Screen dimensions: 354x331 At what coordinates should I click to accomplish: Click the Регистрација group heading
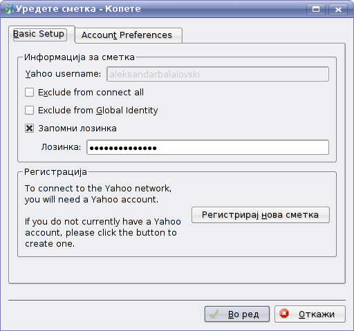pos(55,172)
